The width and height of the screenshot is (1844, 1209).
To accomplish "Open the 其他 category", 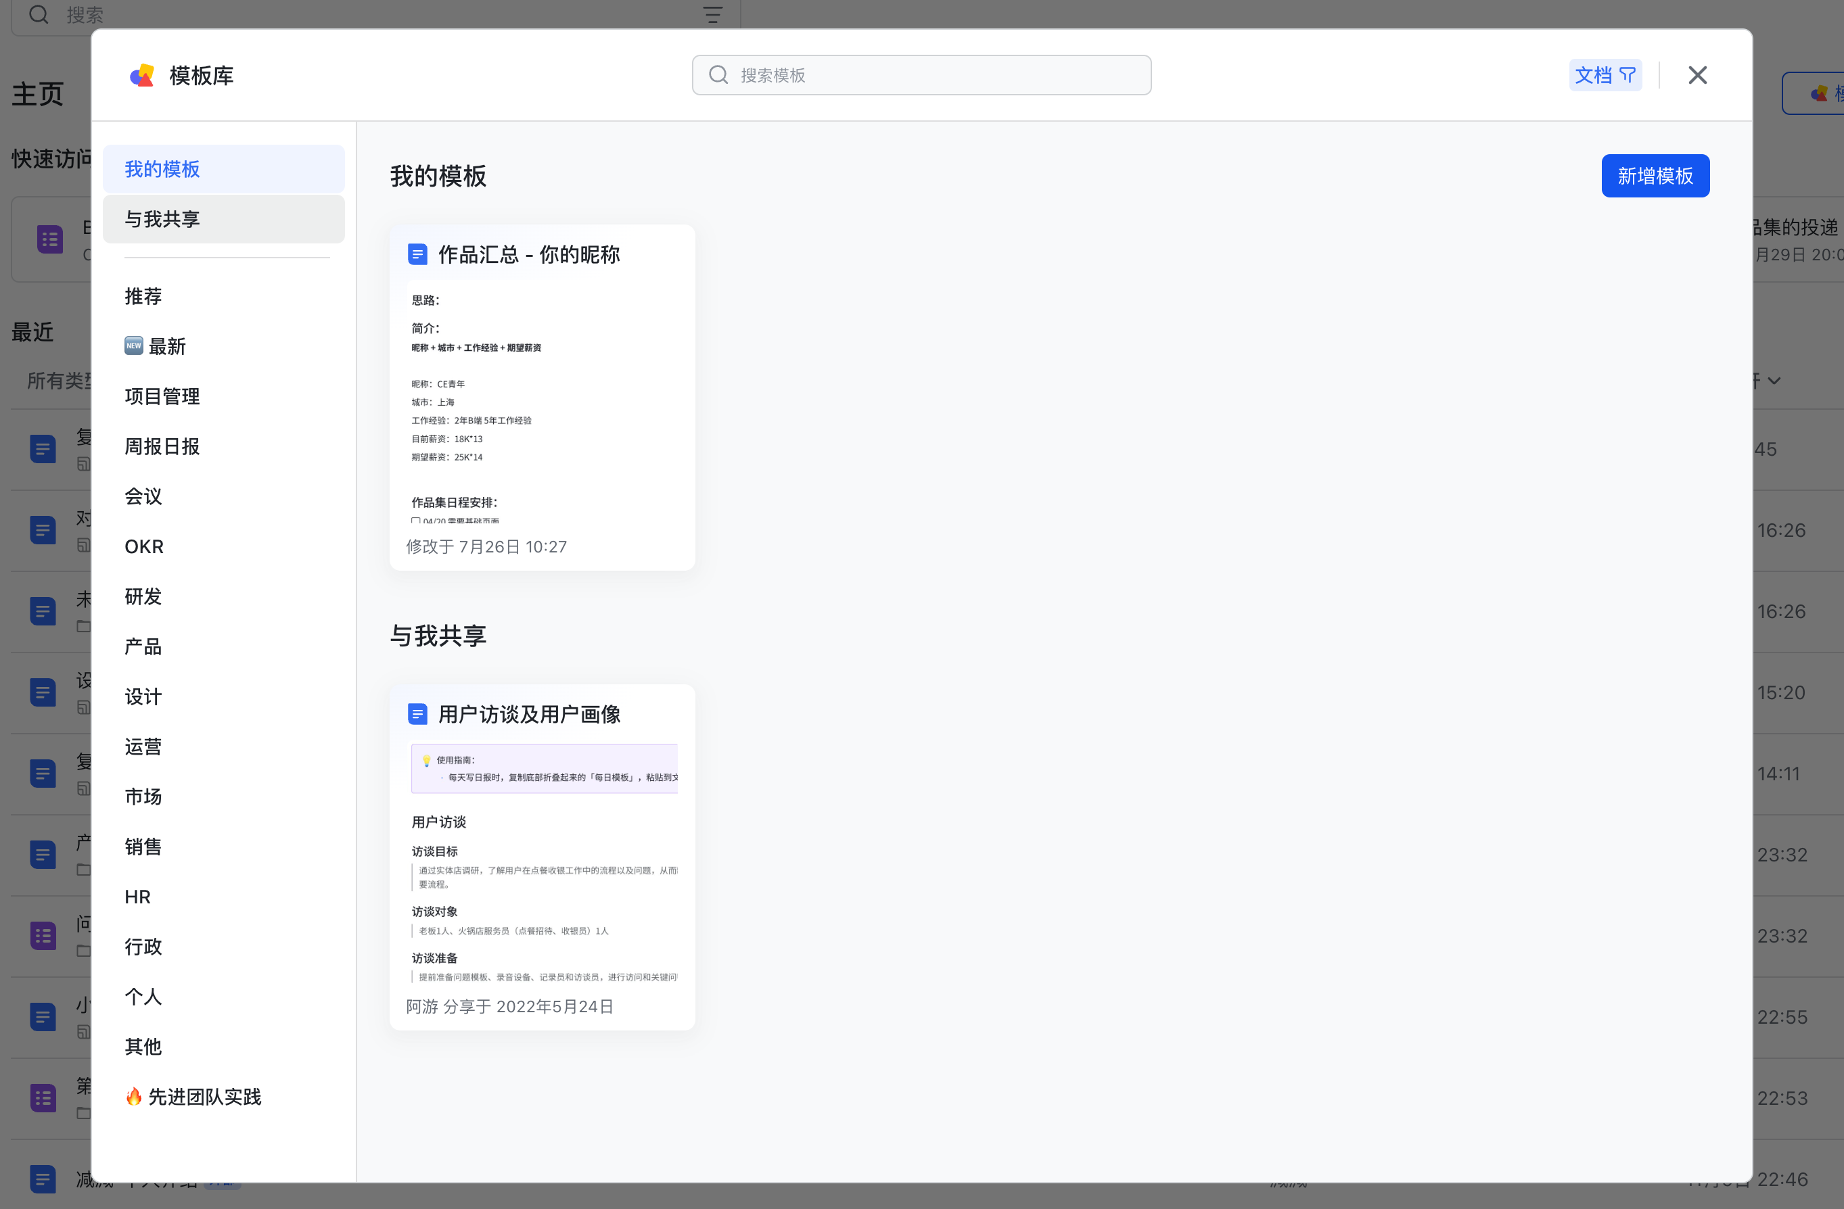I will (x=223, y=1047).
